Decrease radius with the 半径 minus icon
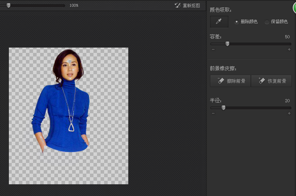 click(x=213, y=113)
